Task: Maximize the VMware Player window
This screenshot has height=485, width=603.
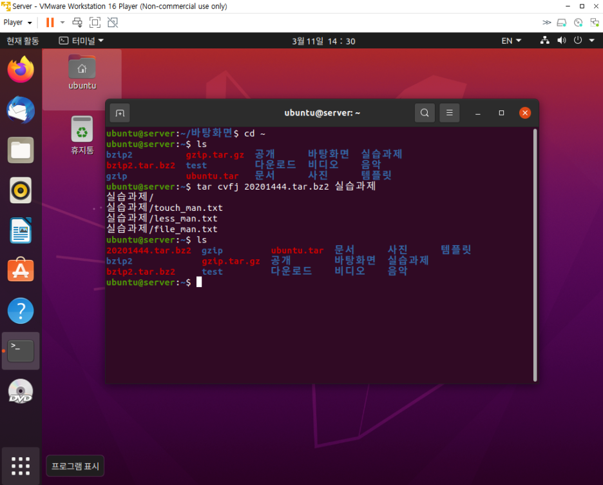Action: tap(582, 6)
